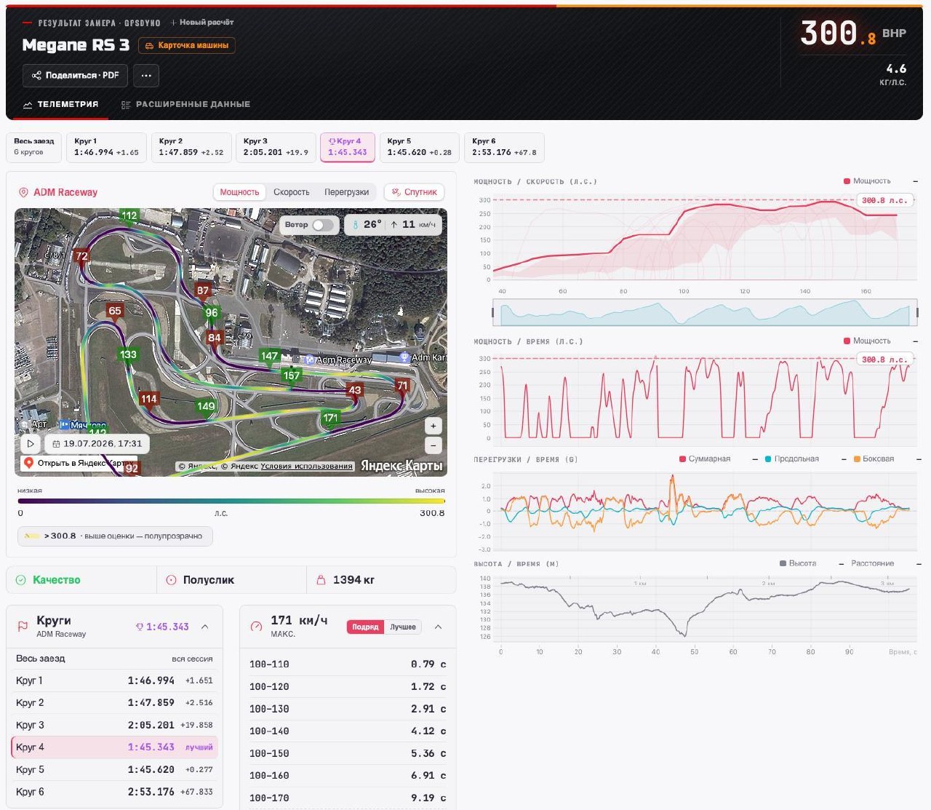This screenshot has width=931, height=810.
Task: Color the map track by Скорость
Action: coord(292,192)
